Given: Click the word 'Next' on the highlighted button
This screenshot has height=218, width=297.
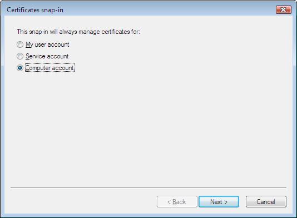Looking at the screenshot, I should point(216,202).
